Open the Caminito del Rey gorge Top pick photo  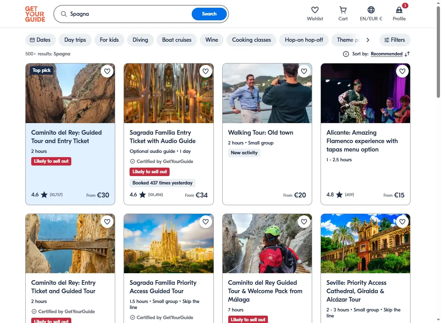click(x=70, y=93)
